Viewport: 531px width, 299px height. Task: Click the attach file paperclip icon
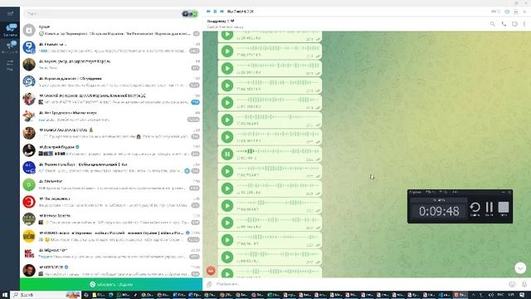click(209, 284)
